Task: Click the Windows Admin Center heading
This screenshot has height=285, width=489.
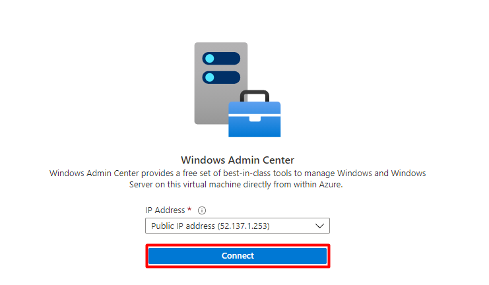Action: tap(237, 160)
